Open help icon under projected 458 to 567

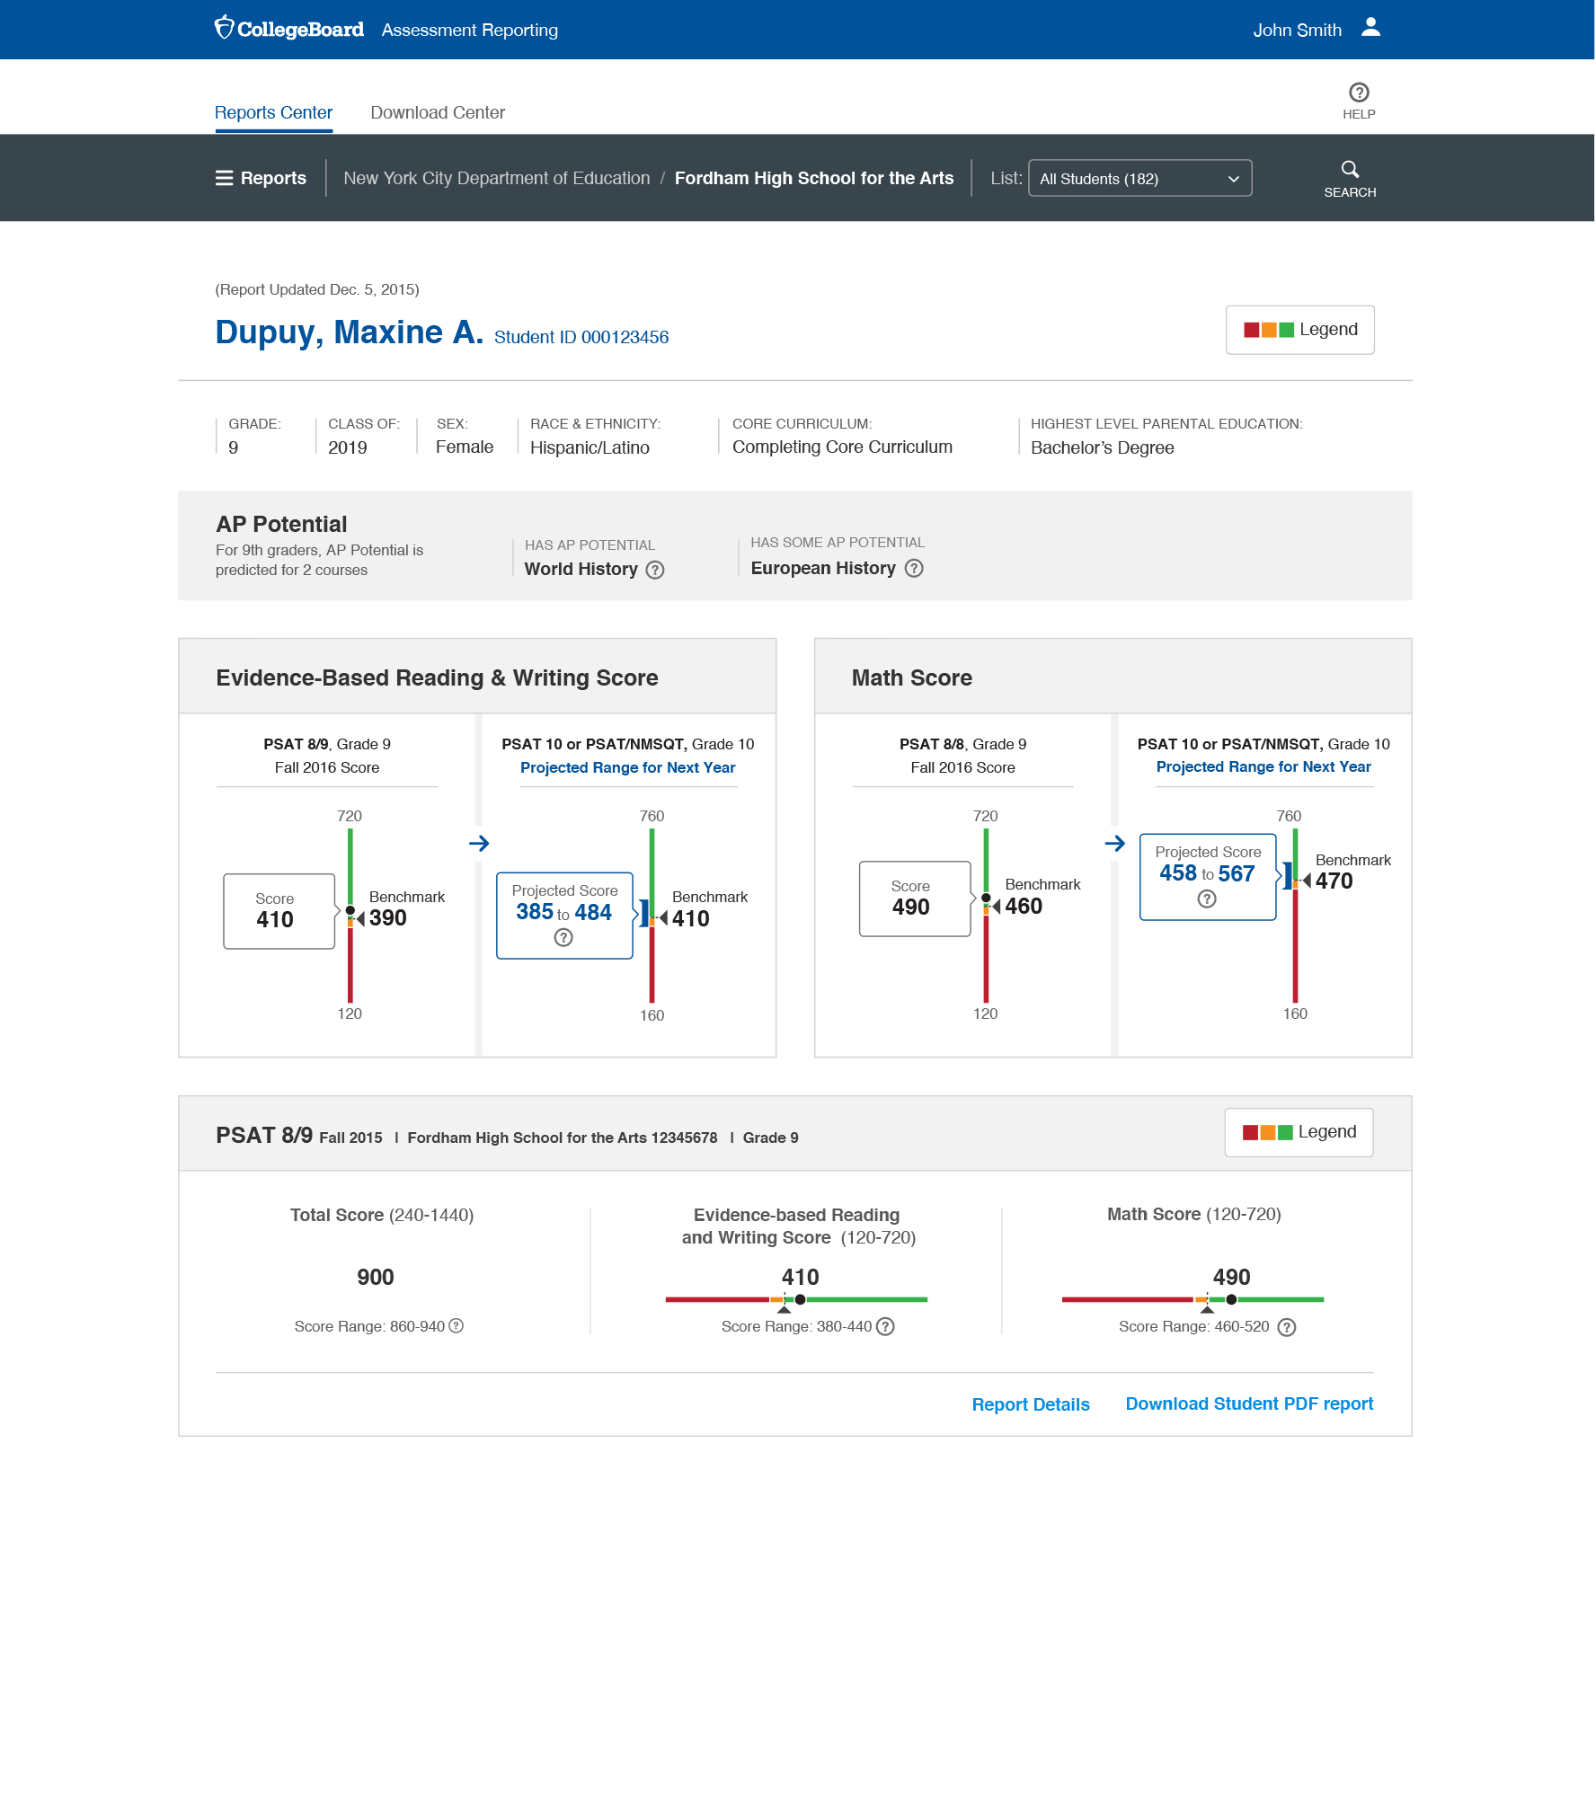click(1207, 899)
